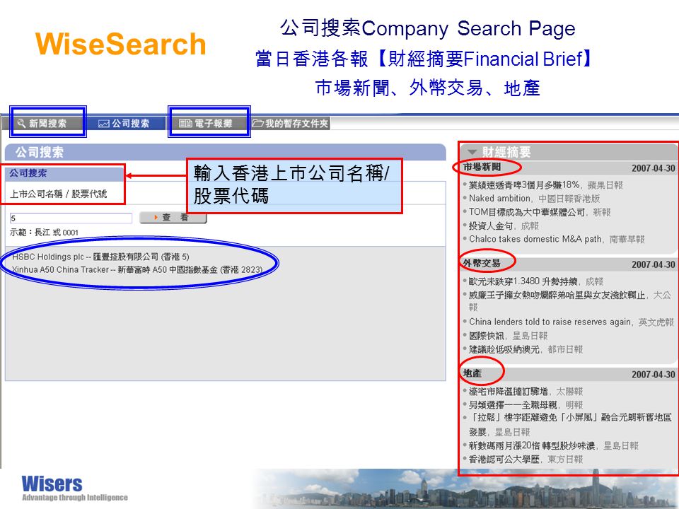This screenshot has width=679, height=509.
Task: Click the 財經摘要 panel title
Action: [x=506, y=153]
